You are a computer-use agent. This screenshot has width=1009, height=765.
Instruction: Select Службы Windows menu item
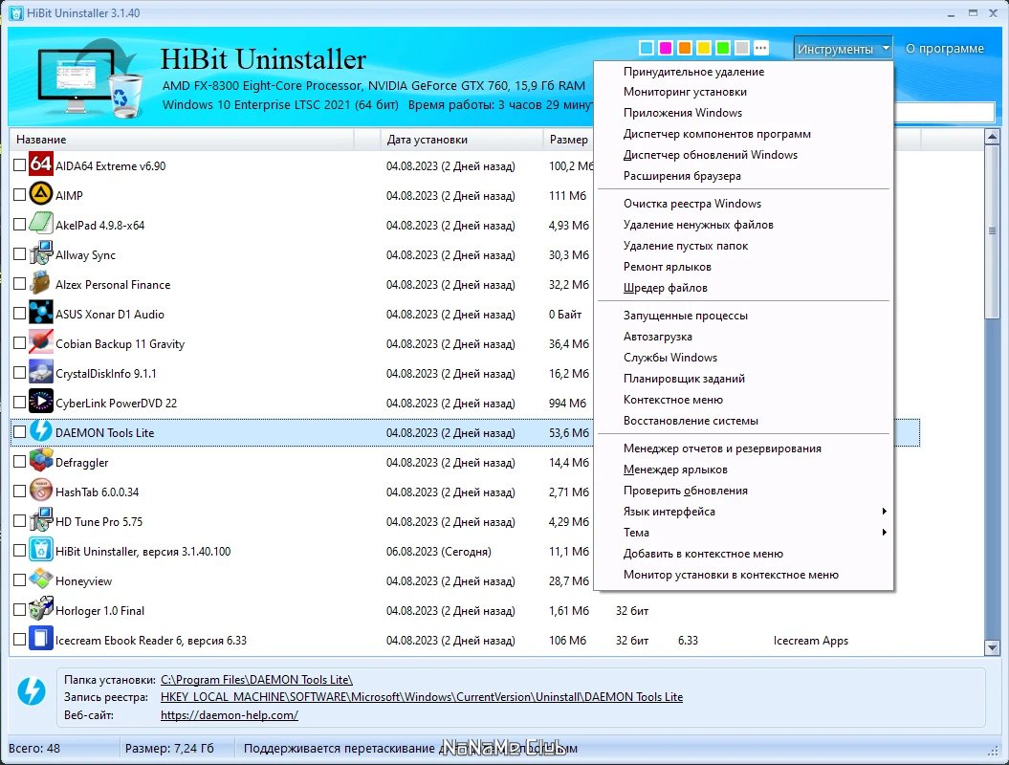click(744, 357)
